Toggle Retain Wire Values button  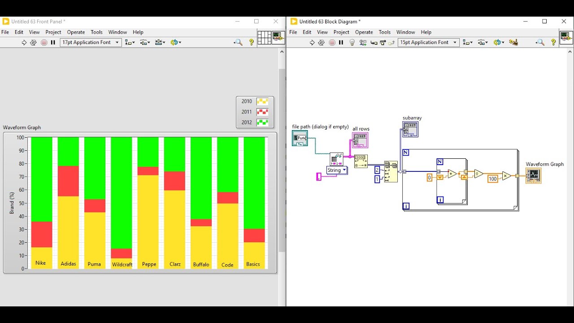363,43
